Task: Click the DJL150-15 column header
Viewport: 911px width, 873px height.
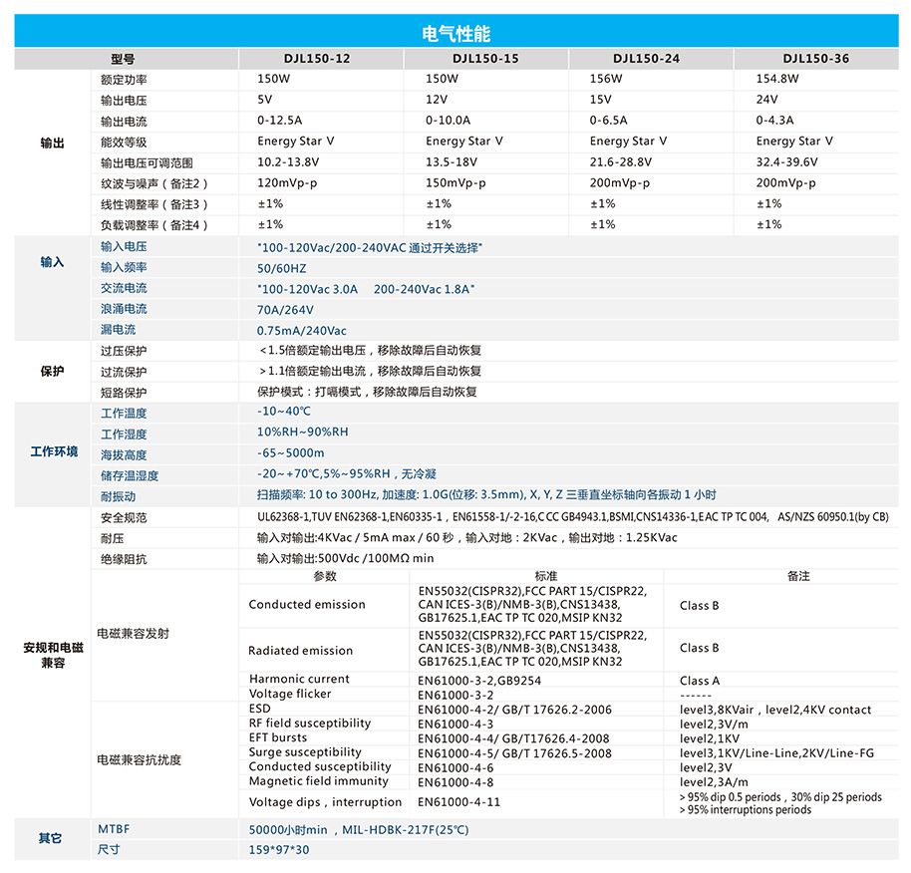Action: (485, 59)
